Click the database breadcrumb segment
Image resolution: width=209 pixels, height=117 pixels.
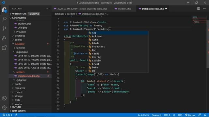(x=59, y=14)
